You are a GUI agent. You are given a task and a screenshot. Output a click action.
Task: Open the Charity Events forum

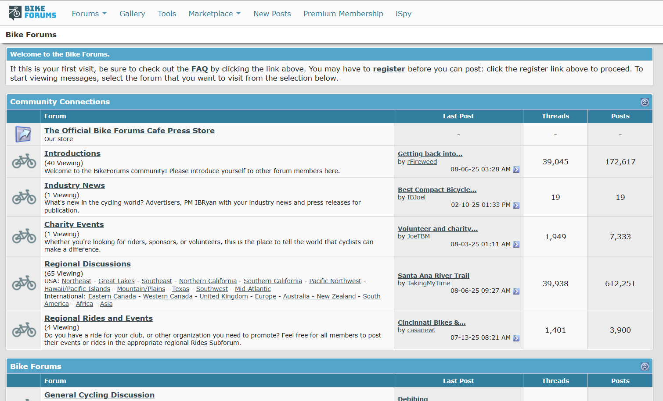pyautogui.click(x=74, y=224)
